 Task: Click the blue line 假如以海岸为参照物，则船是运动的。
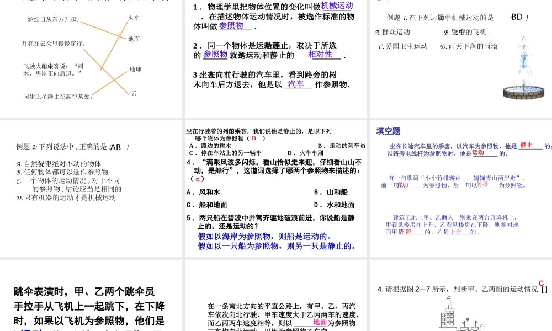[265, 236]
